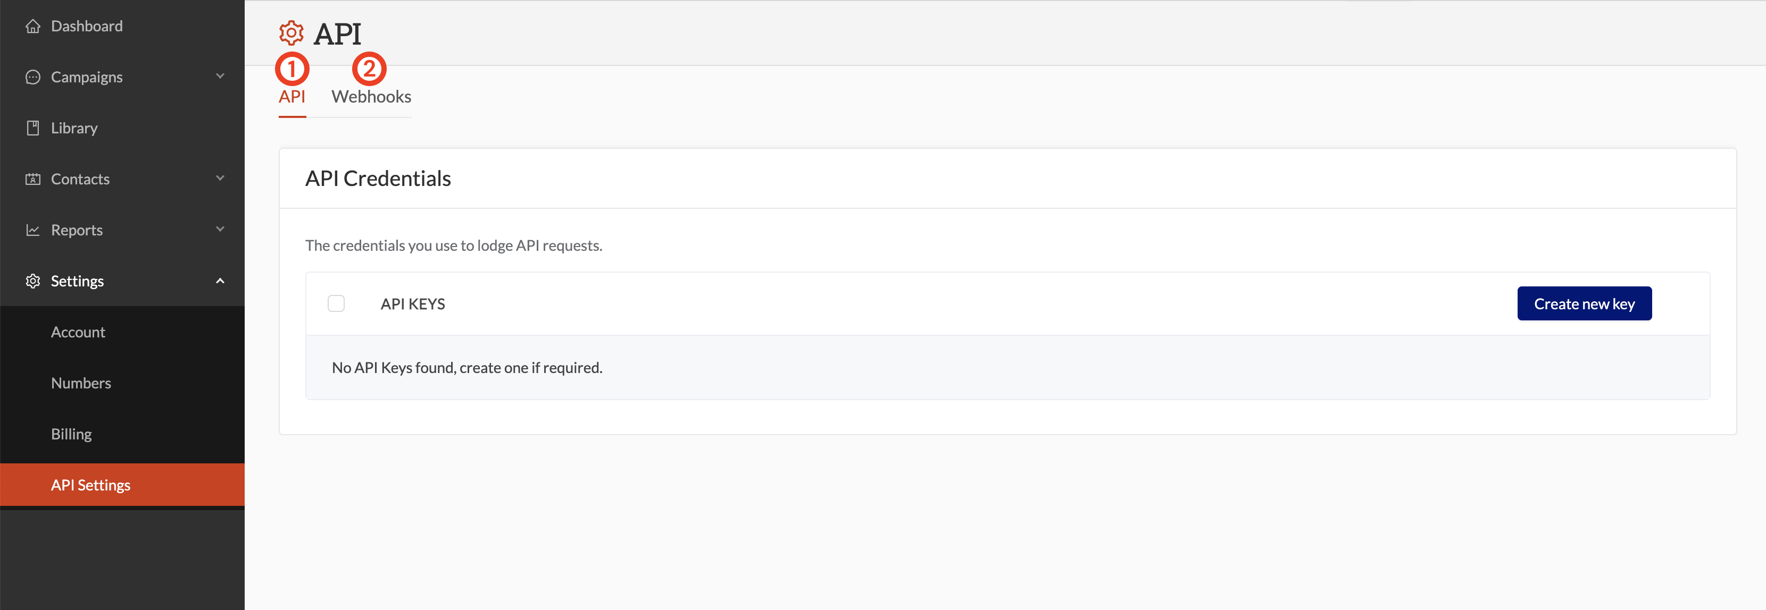Click the API KEYS column header
This screenshot has height=610, width=1766.
pyautogui.click(x=413, y=304)
